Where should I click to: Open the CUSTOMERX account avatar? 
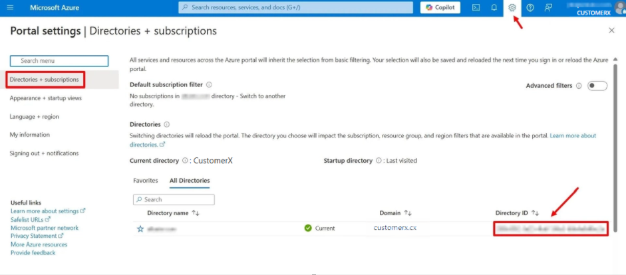tap(620, 7)
